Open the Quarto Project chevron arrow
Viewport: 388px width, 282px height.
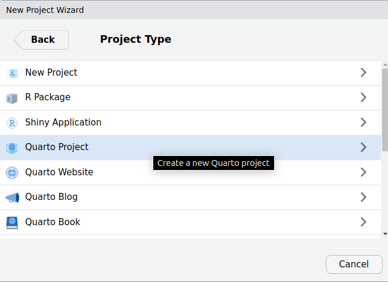pos(363,147)
